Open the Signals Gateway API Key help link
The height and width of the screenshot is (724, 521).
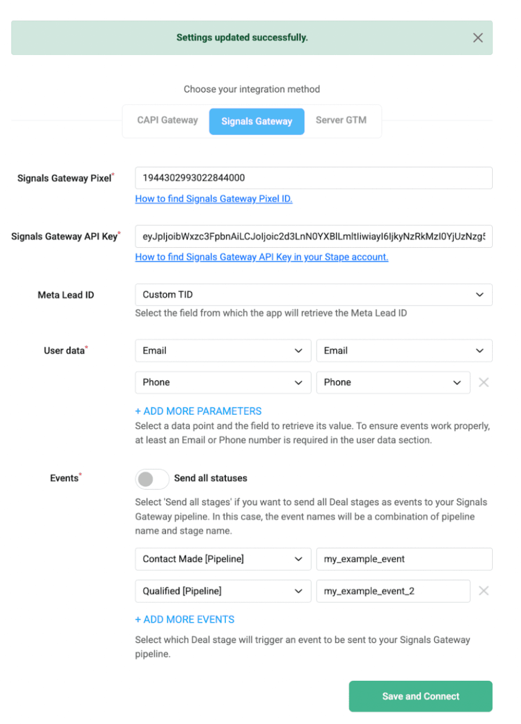click(262, 257)
